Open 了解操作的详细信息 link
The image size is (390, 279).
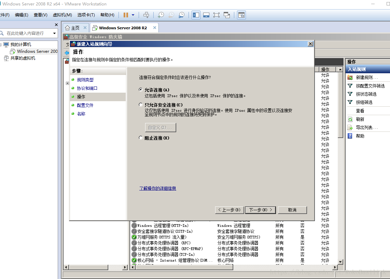(x=158, y=188)
